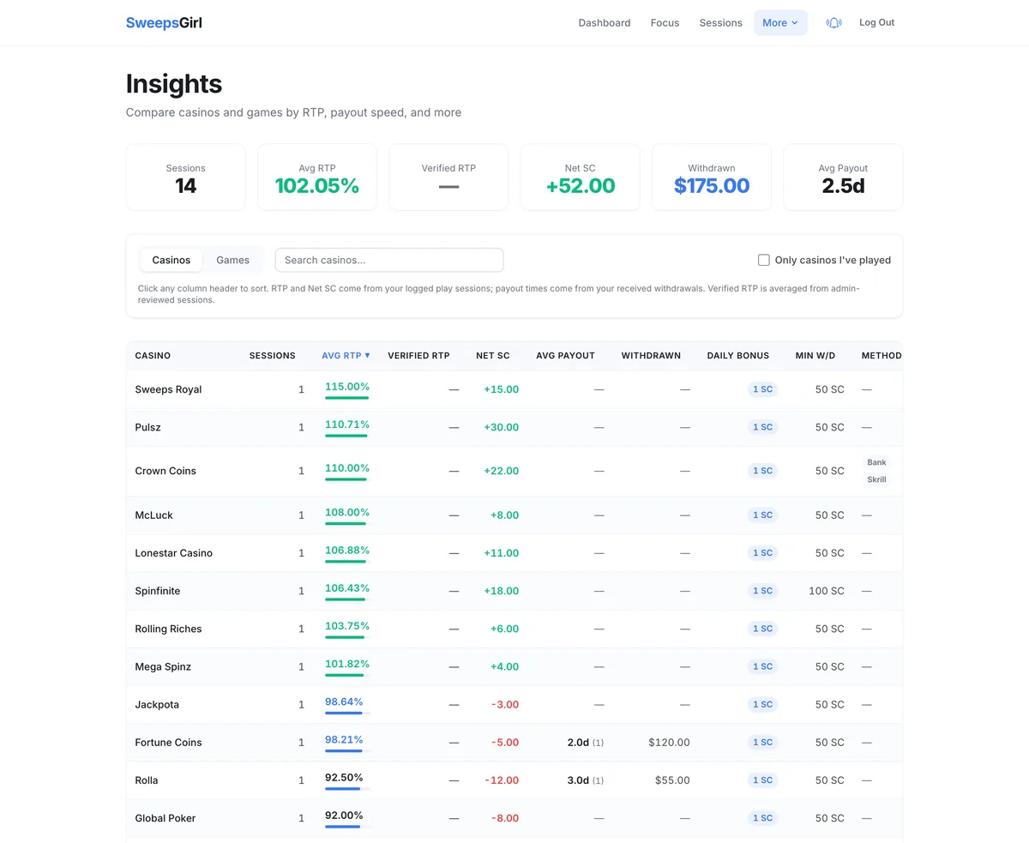Click Rolla -12.00 net SC value
Screen dimensions: 1029x843
pyautogui.click(x=502, y=780)
